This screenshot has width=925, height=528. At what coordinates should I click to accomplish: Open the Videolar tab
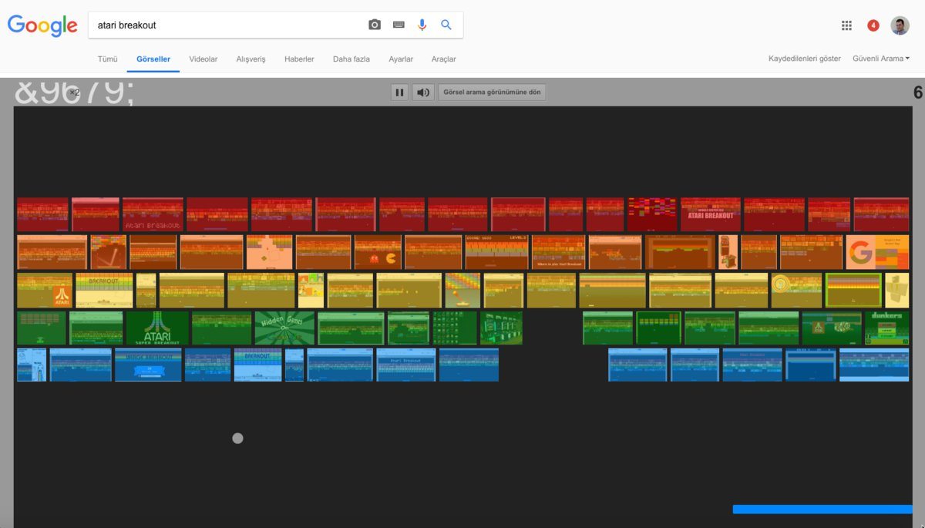[x=203, y=59]
